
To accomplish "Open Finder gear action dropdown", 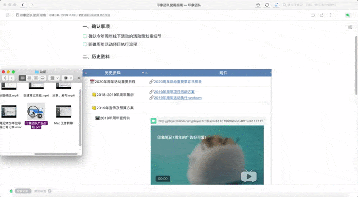I will (68, 78).
